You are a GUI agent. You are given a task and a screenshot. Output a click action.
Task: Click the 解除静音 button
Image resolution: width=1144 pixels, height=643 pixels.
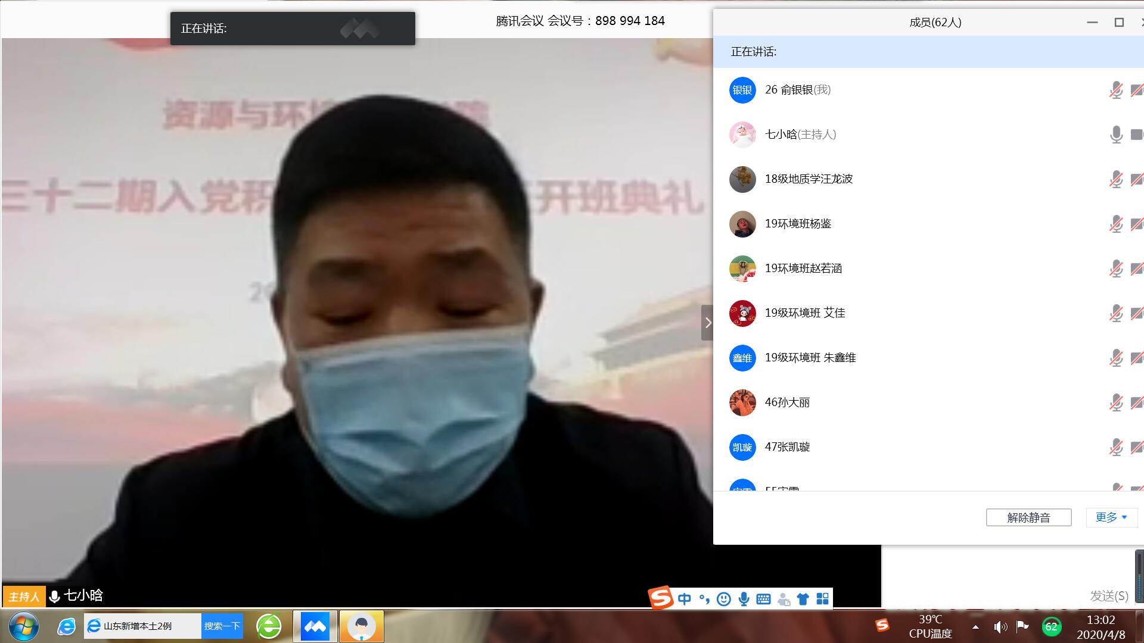pos(1028,517)
